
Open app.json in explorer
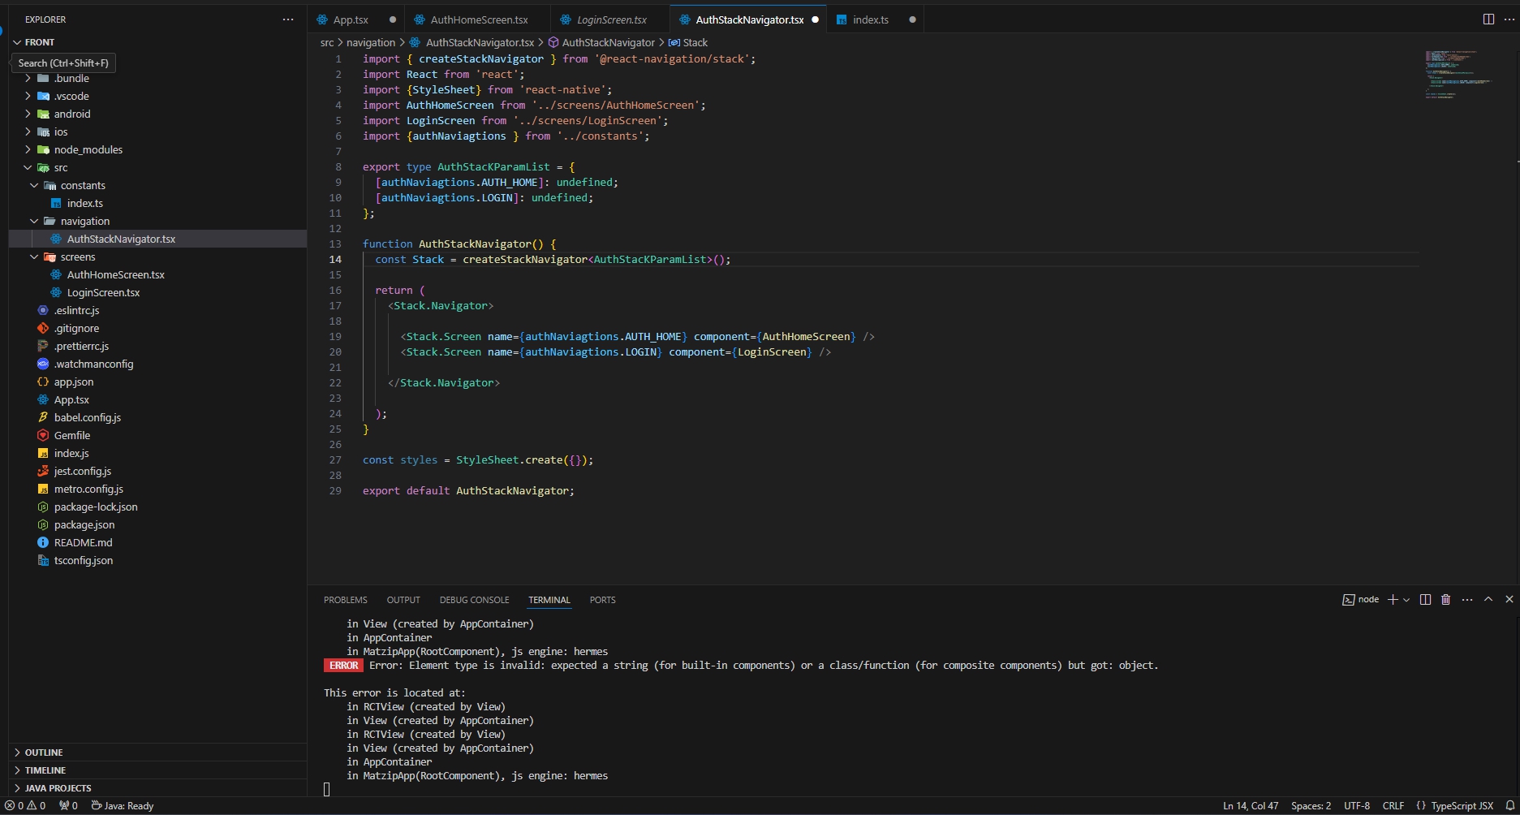click(x=73, y=382)
